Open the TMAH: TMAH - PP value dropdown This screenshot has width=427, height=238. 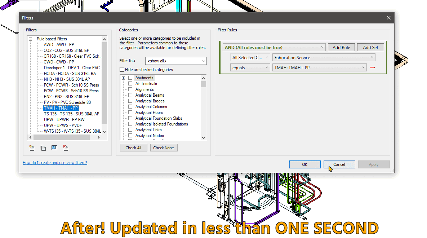click(x=319, y=67)
